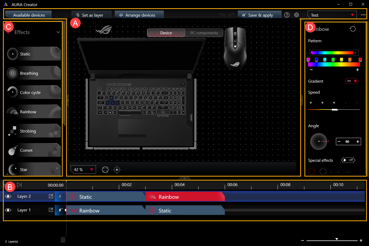Reset Rainbow effect settings with refresh icon
The height and width of the screenshot is (246, 369).
[353, 29]
